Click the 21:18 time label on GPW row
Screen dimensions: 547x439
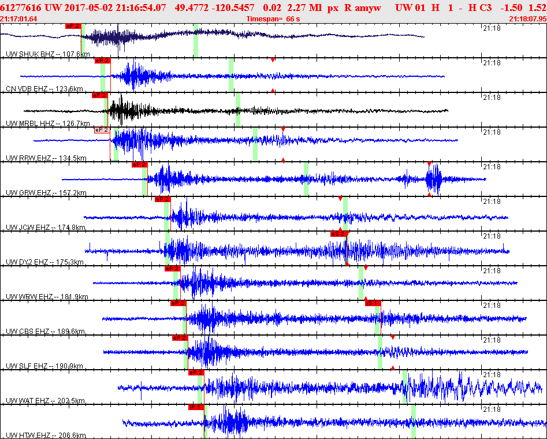[492, 167]
